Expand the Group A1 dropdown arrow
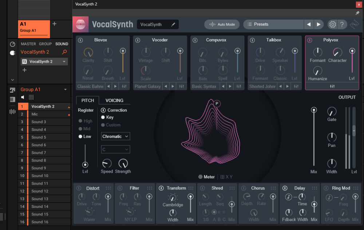This screenshot has width=364, height=230. click(x=65, y=90)
